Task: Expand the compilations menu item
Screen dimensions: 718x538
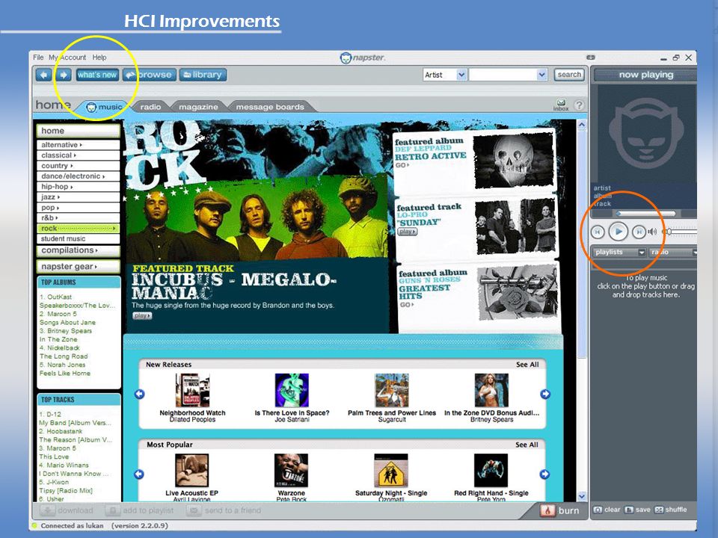Action: [78, 250]
